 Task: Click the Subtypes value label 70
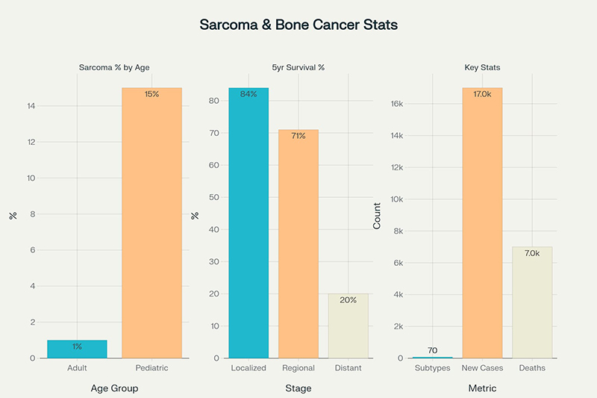coord(433,351)
